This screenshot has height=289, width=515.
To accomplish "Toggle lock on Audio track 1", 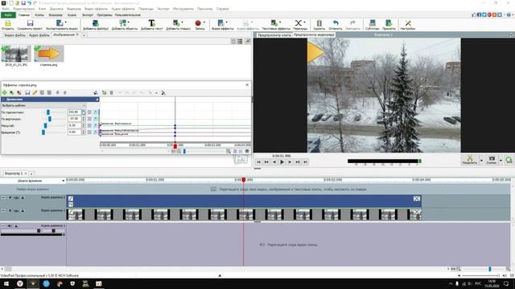I will [x=16, y=226].
